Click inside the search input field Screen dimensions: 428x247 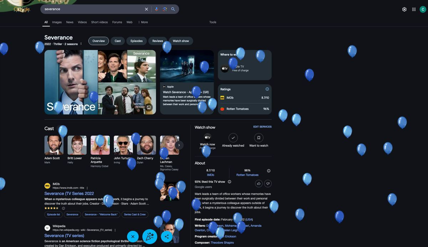[93, 9]
